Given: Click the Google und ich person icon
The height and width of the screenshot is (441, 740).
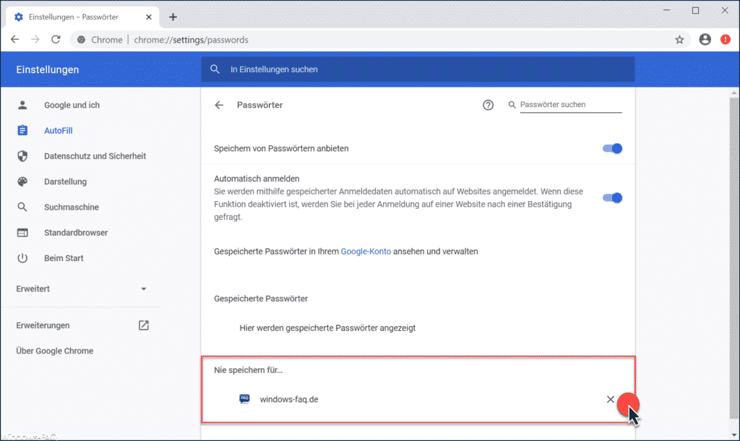Looking at the screenshot, I should tap(22, 105).
